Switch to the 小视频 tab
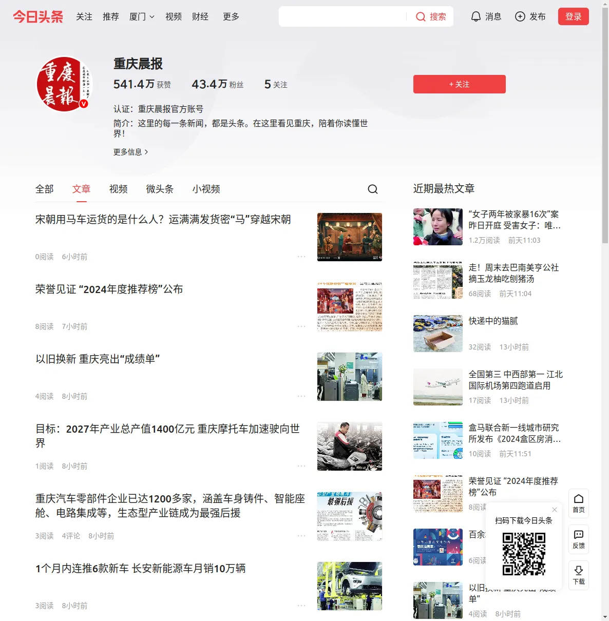Image resolution: width=609 pixels, height=621 pixels. 206,189
